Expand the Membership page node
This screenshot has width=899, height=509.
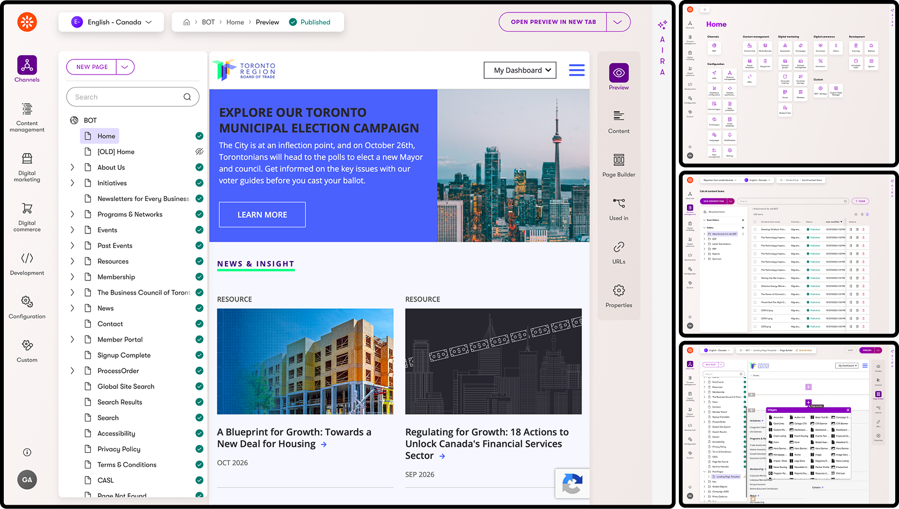coord(72,277)
